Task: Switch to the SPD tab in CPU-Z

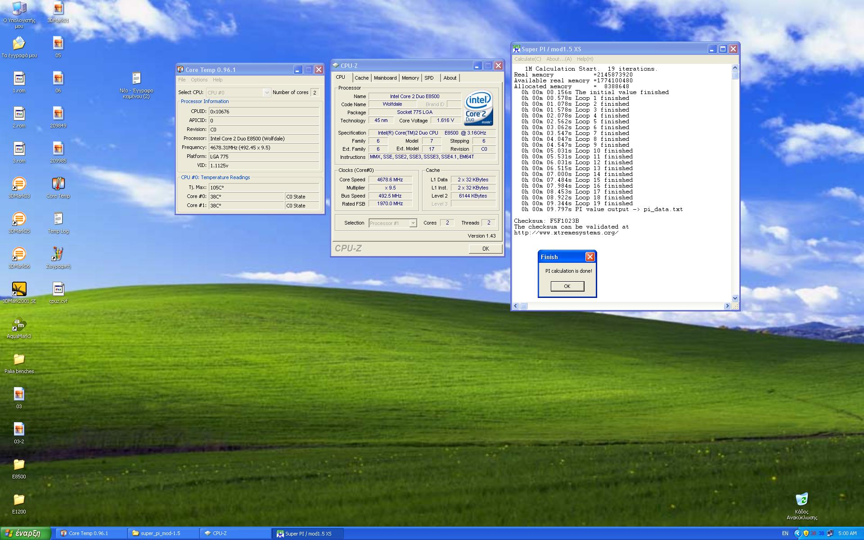Action: tap(429, 78)
